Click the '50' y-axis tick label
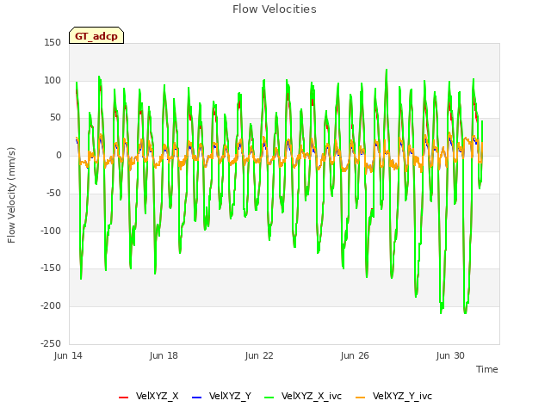 (55, 118)
